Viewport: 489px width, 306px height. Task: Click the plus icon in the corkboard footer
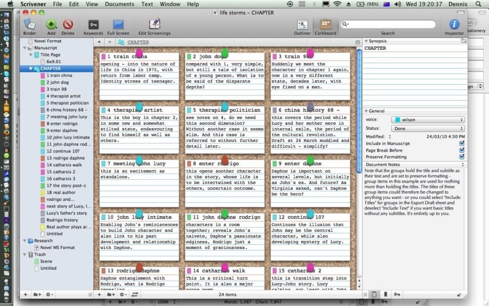[x=99, y=294]
